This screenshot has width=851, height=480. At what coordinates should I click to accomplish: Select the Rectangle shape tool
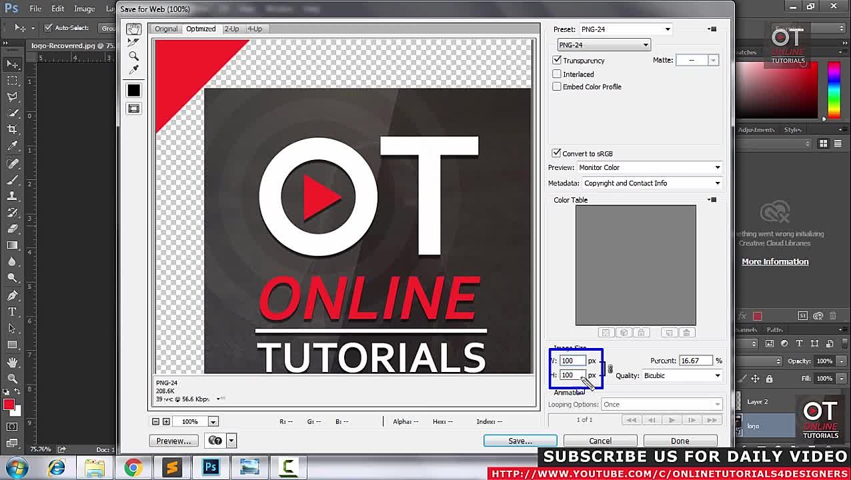pos(13,345)
